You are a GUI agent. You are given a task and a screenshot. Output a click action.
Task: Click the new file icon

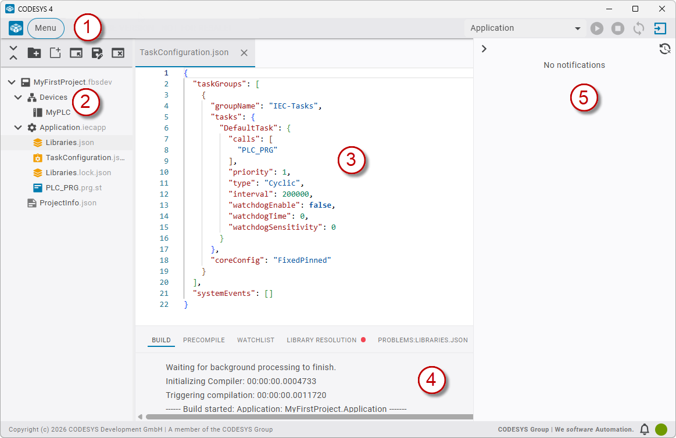[x=55, y=52]
